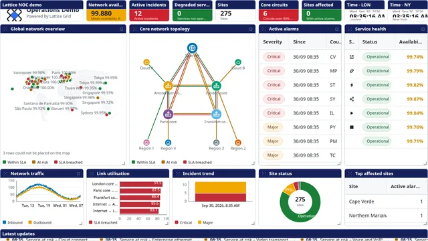428x241 pixels.
Task: Click the yellow Major bar in Incident trend
Action: [x=221, y=187]
